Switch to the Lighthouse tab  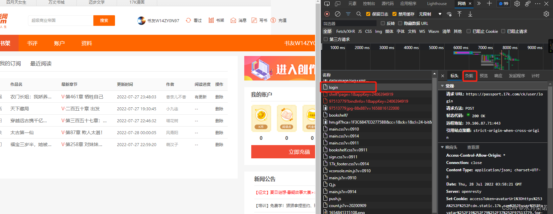(x=437, y=4)
